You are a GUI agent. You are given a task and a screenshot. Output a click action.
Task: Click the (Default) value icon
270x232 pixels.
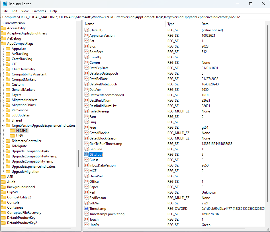[x=87, y=30]
